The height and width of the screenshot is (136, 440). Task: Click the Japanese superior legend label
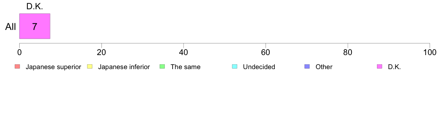(x=53, y=67)
